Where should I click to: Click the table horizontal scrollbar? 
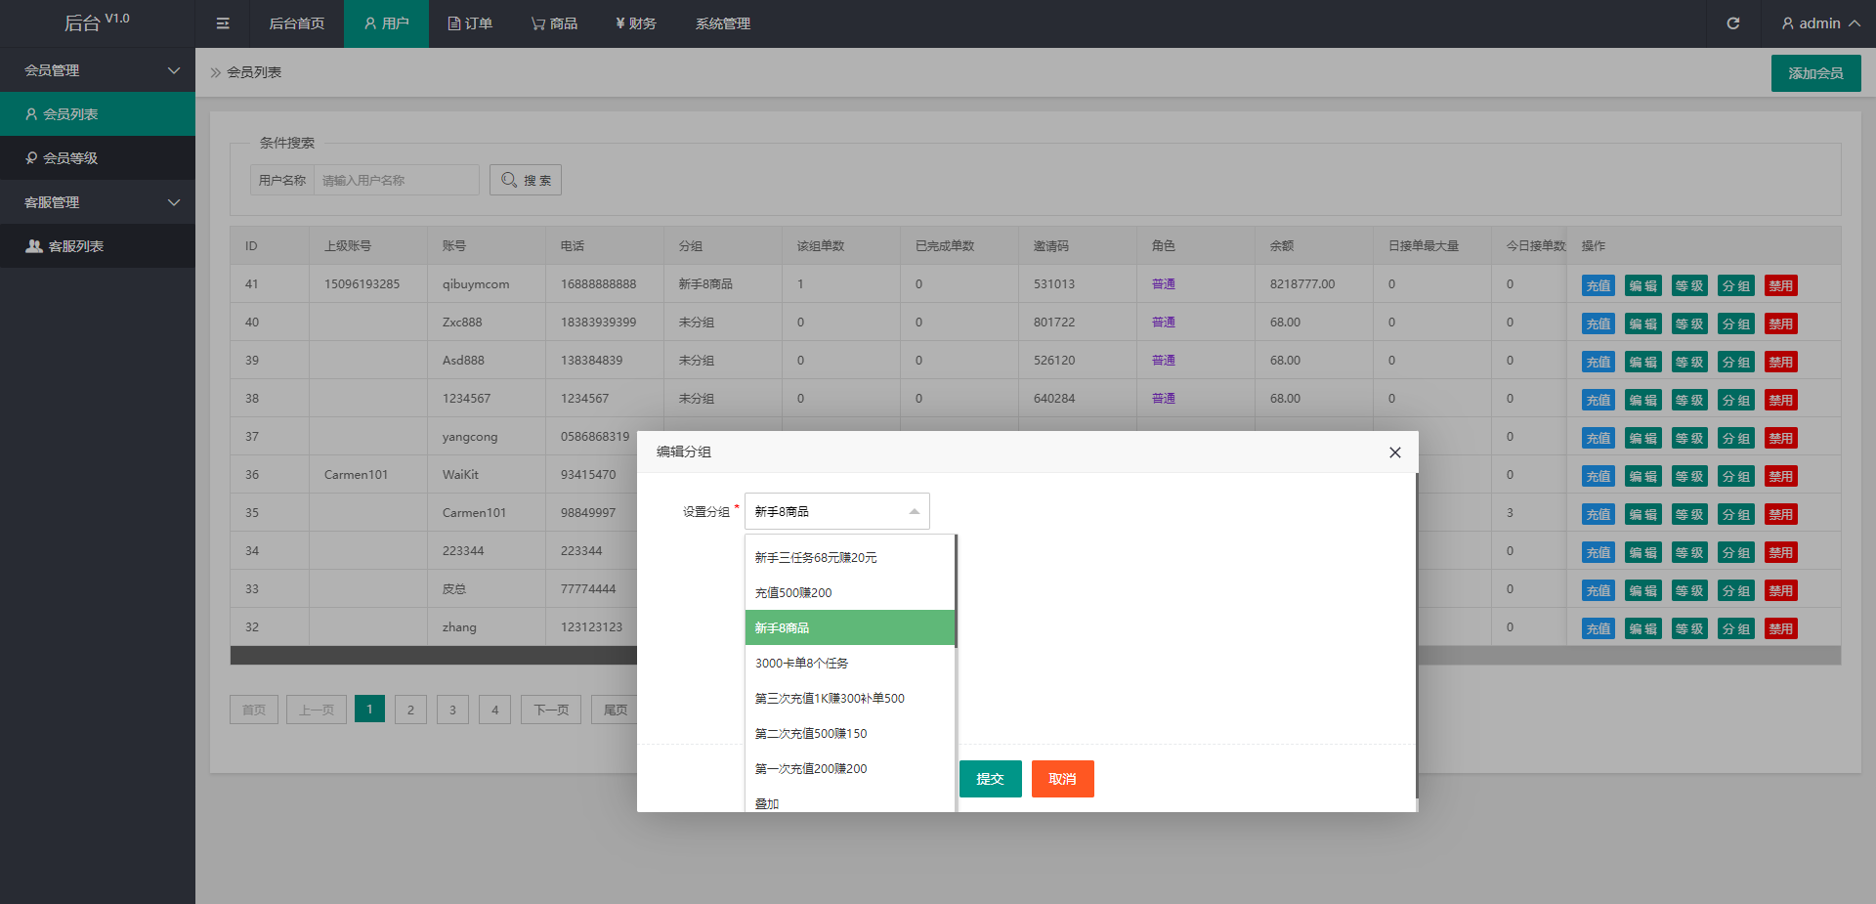(430, 655)
